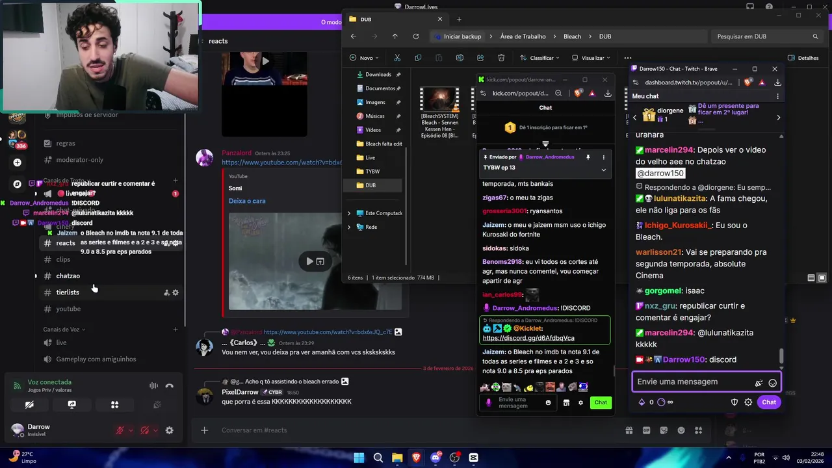832x468 pixels.
Task: Open the Classificar sort dropdown
Action: pos(539,58)
